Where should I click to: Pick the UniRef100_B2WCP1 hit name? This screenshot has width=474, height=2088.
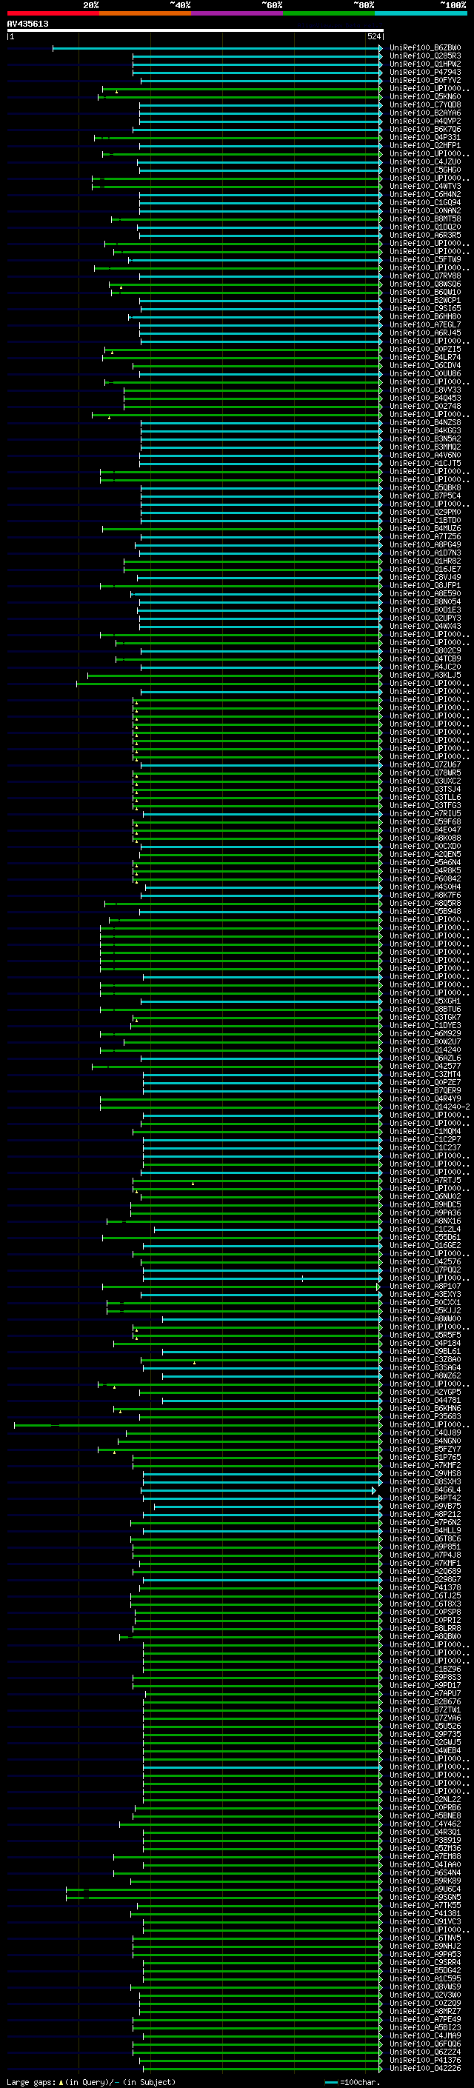click(425, 301)
